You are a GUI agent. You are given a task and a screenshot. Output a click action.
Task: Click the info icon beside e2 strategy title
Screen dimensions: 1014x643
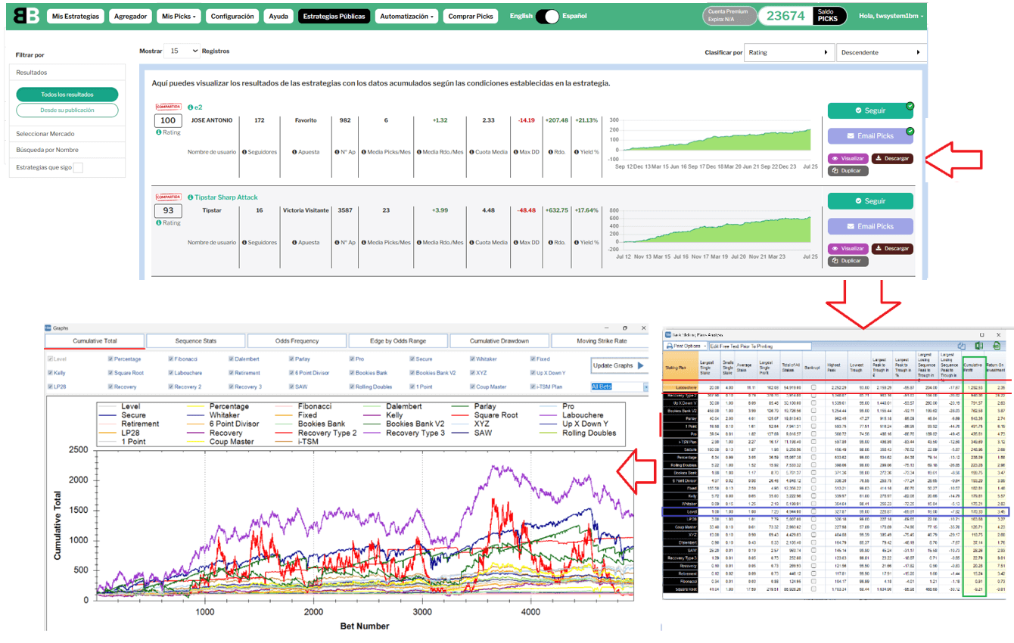pos(190,108)
